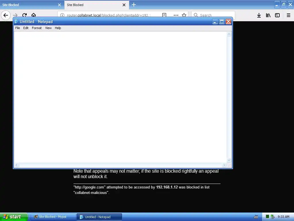Click the Notepad title bar icon
294x221 pixels.
[16, 22]
